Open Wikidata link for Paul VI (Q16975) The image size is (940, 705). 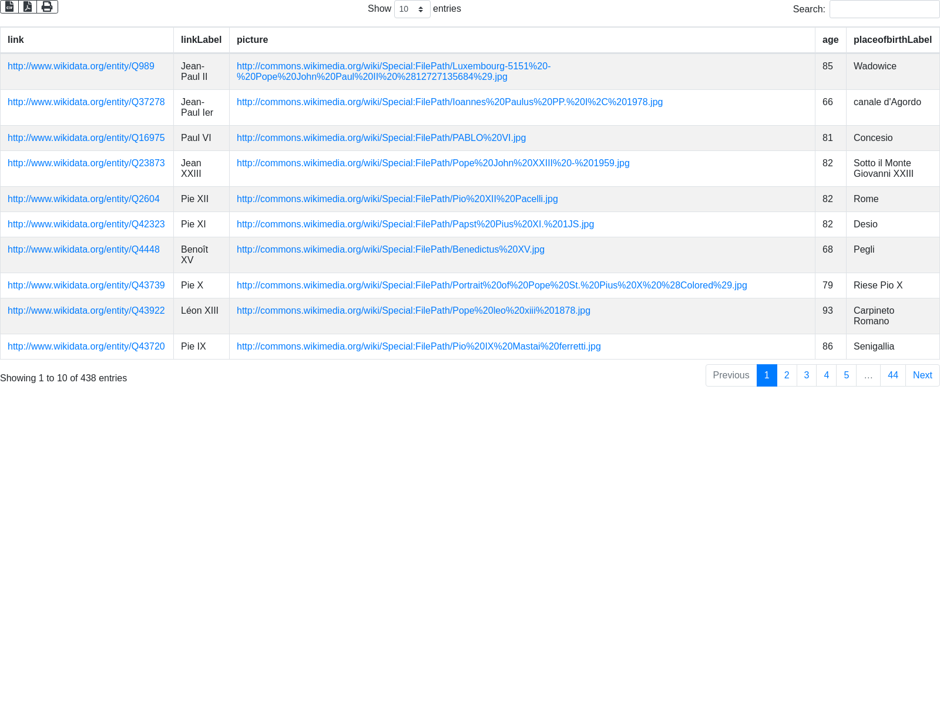(x=86, y=138)
